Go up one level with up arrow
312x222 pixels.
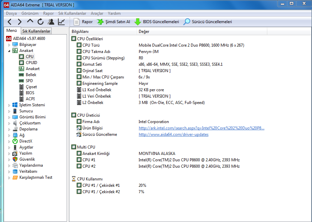[x=30, y=22]
